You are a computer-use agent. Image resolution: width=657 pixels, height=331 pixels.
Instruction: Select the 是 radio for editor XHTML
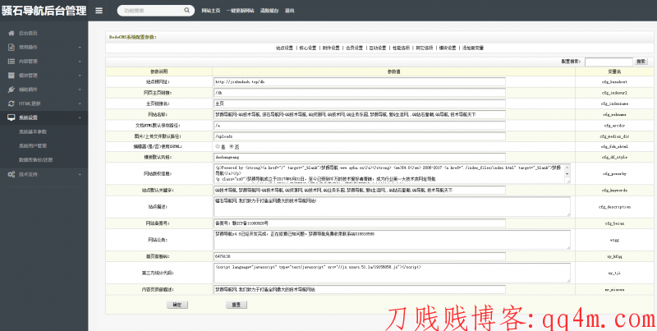(217, 147)
